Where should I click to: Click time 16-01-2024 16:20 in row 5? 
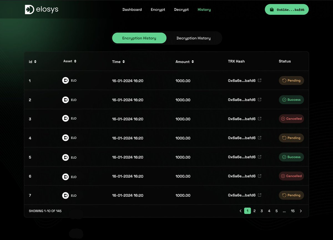128,157
